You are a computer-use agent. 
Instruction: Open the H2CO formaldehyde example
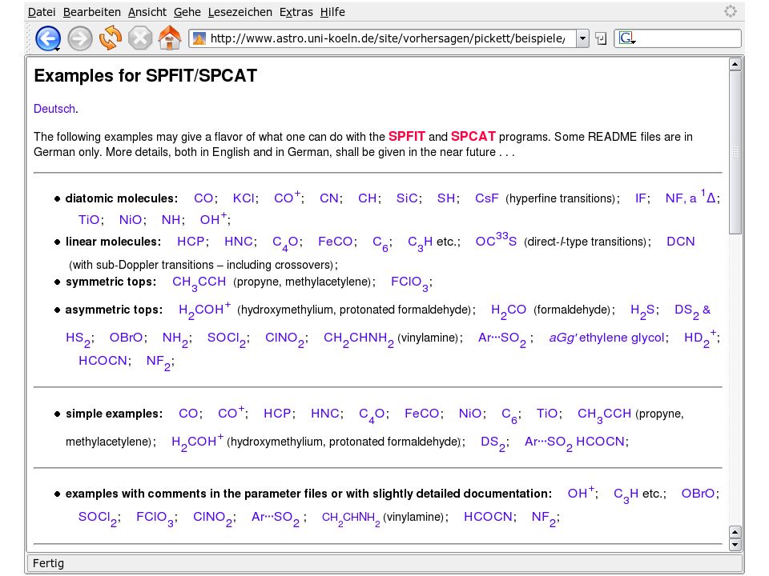pyautogui.click(x=509, y=311)
